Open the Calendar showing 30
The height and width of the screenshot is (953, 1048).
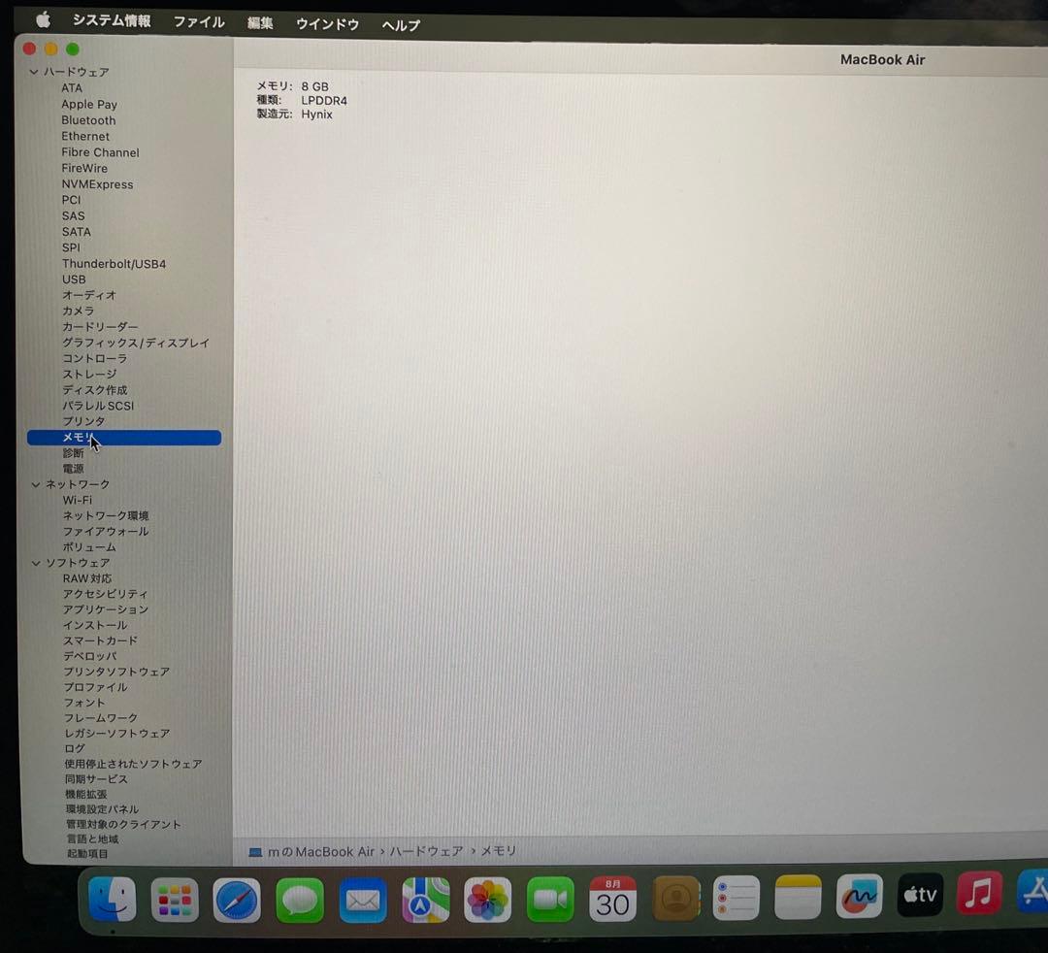coord(612,898)
